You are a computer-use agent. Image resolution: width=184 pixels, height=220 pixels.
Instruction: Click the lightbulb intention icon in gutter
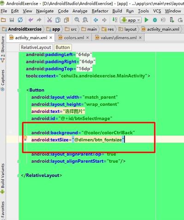pos(25,138)
